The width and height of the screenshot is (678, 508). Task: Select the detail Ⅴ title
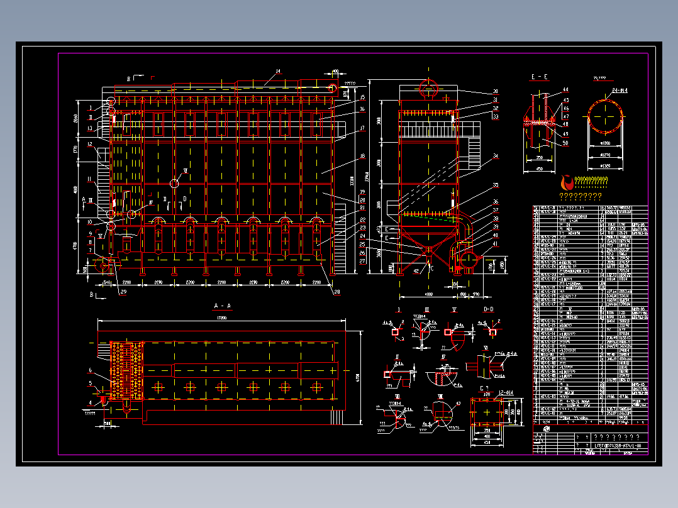(455, 310)
